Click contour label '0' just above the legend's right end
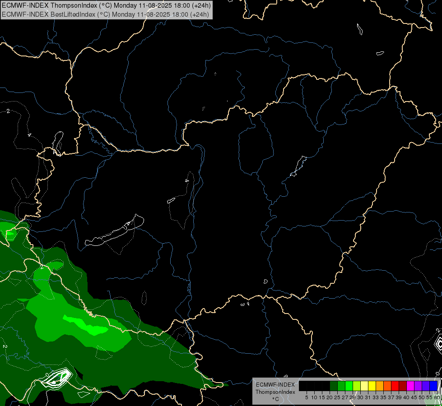Screen dimensions: 442x406 tap(437, 374)
